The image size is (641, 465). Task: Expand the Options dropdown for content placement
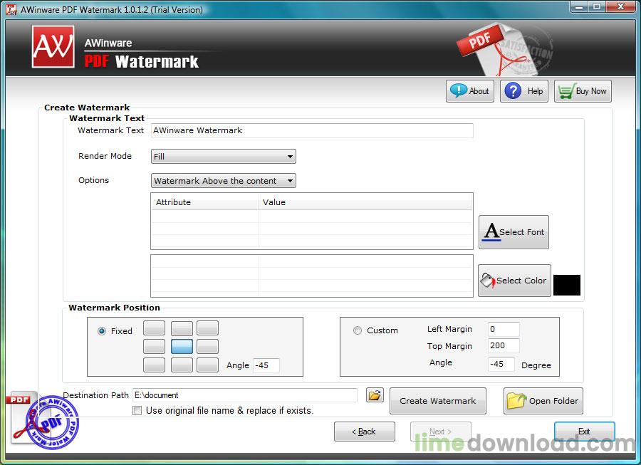point(223,181)
